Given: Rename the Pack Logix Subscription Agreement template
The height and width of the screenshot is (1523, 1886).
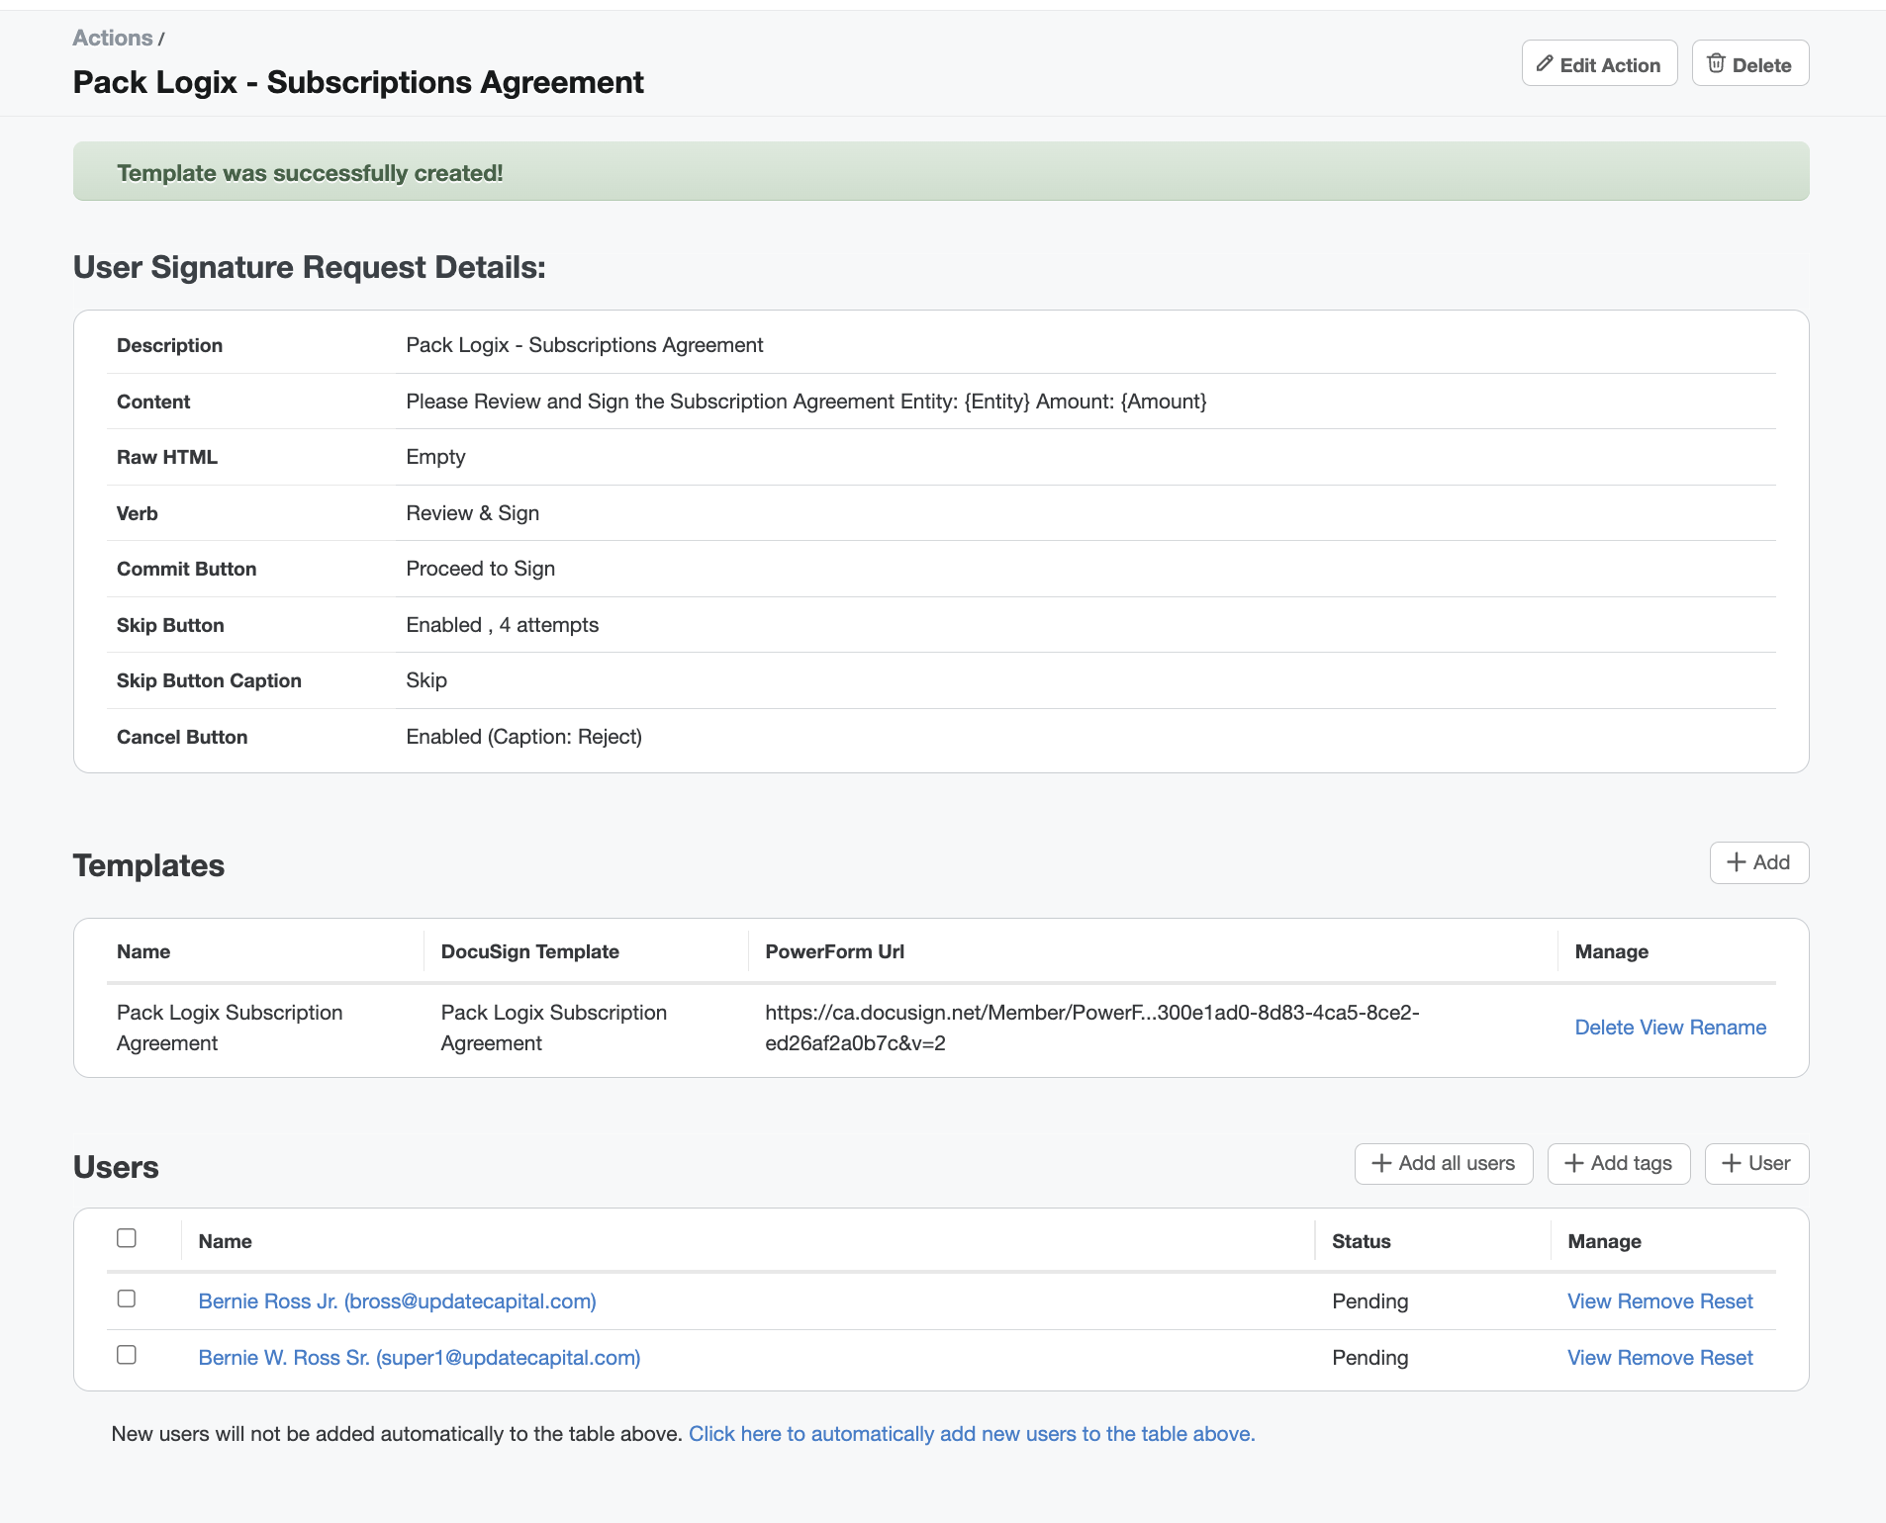Looking at the screenshot, I should pos(1728,1028).
